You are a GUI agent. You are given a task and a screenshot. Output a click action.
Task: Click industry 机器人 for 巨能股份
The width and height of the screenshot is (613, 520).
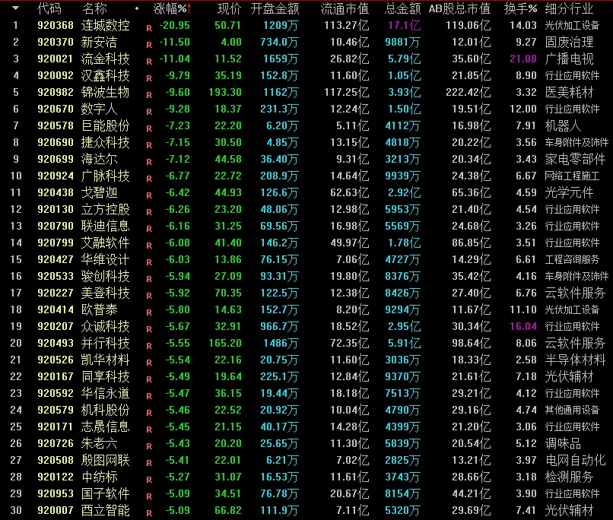[563, 125]
